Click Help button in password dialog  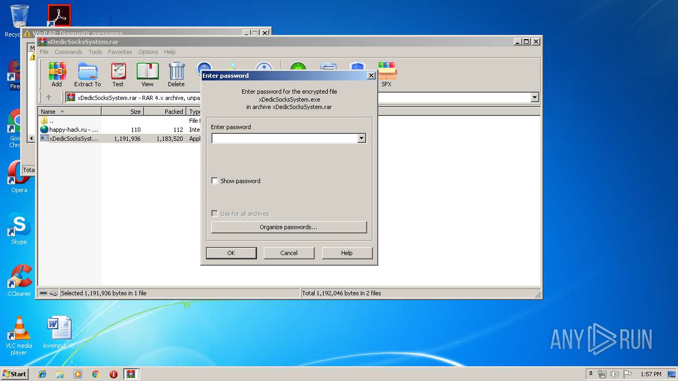[347, 253]
